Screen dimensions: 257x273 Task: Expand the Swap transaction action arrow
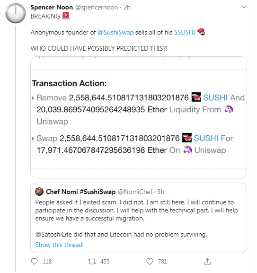[33, 139]
